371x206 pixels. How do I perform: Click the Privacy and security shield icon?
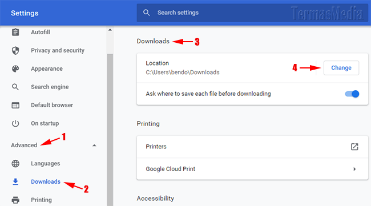pos(15,50)
